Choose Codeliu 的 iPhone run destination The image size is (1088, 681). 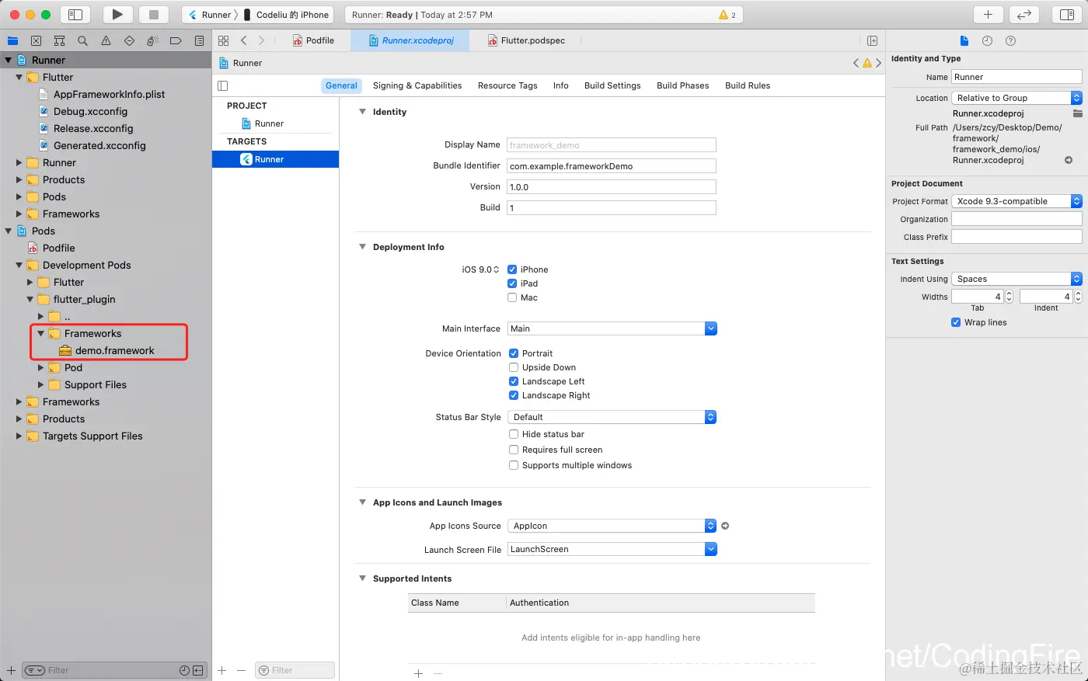[x=287, y=15]
